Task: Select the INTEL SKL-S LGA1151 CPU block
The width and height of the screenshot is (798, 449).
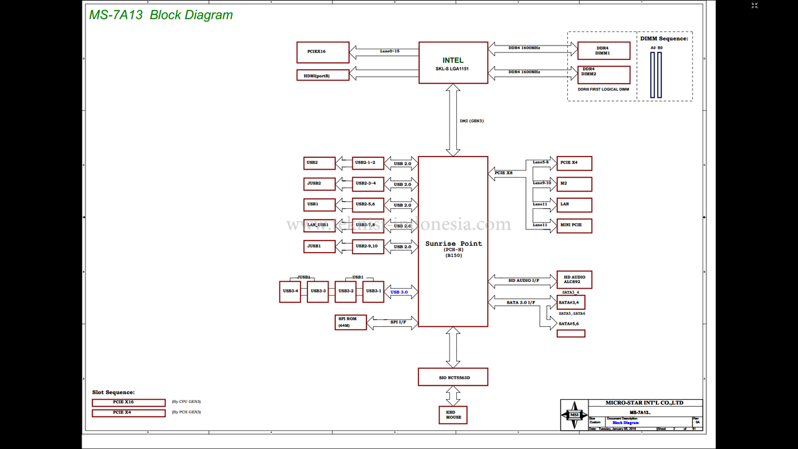Action: 453,62
